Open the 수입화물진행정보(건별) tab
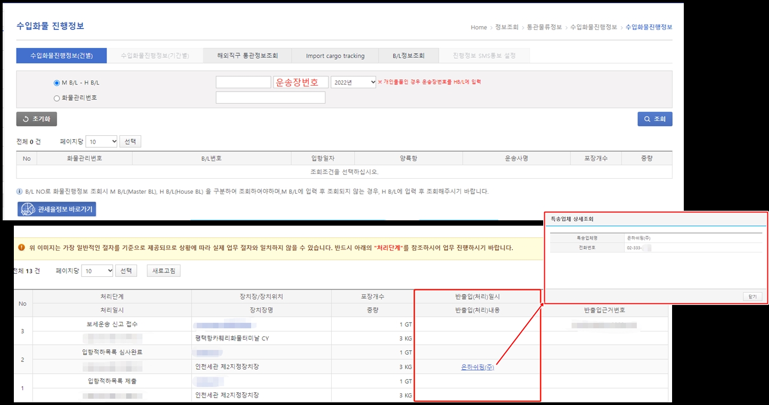The height and width of the screenshot is (405, 769). click(x=62, y=55)
